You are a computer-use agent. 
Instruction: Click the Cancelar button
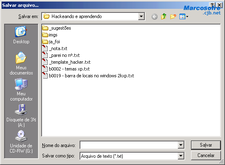tap(206, 155)
